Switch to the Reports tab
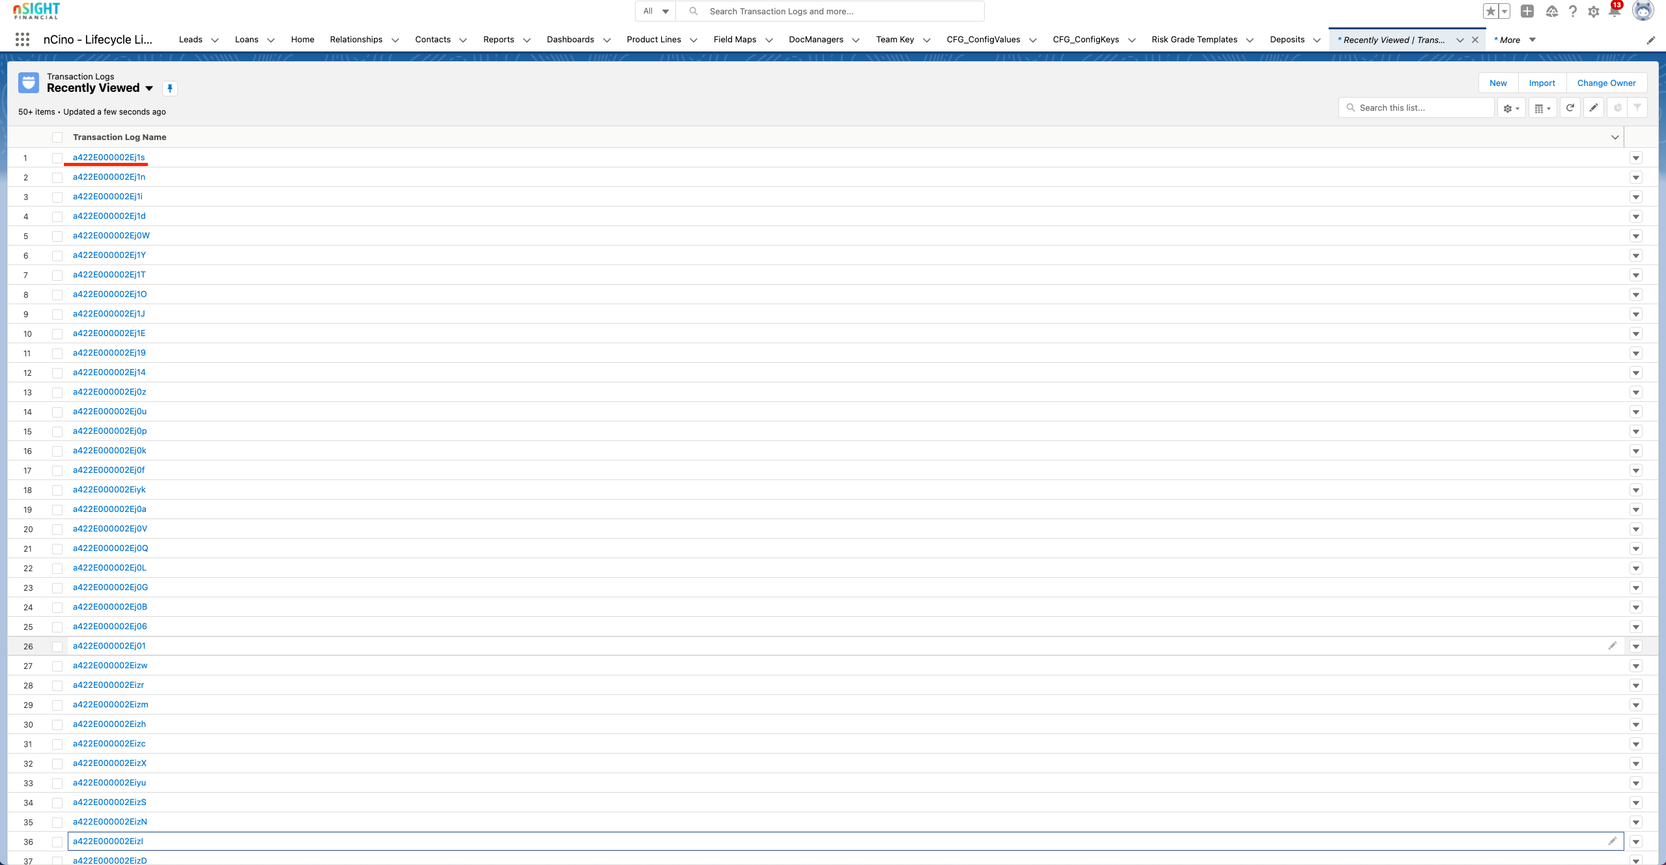 click(x=500, y=39)
